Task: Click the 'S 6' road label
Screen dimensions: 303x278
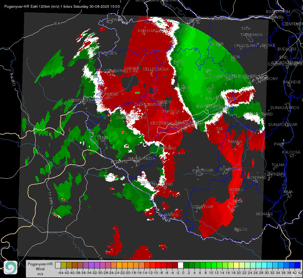Action: pos(57,23)
